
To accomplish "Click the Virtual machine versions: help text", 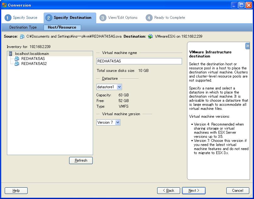I will tap(209, 116).
